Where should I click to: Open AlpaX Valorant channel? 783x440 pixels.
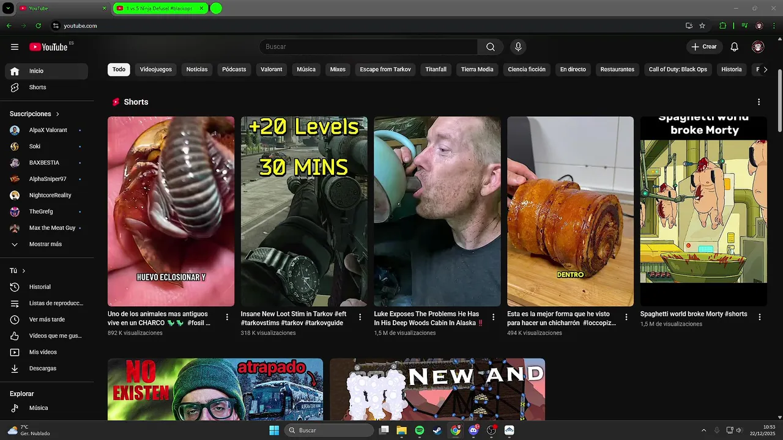click(46, 130)
